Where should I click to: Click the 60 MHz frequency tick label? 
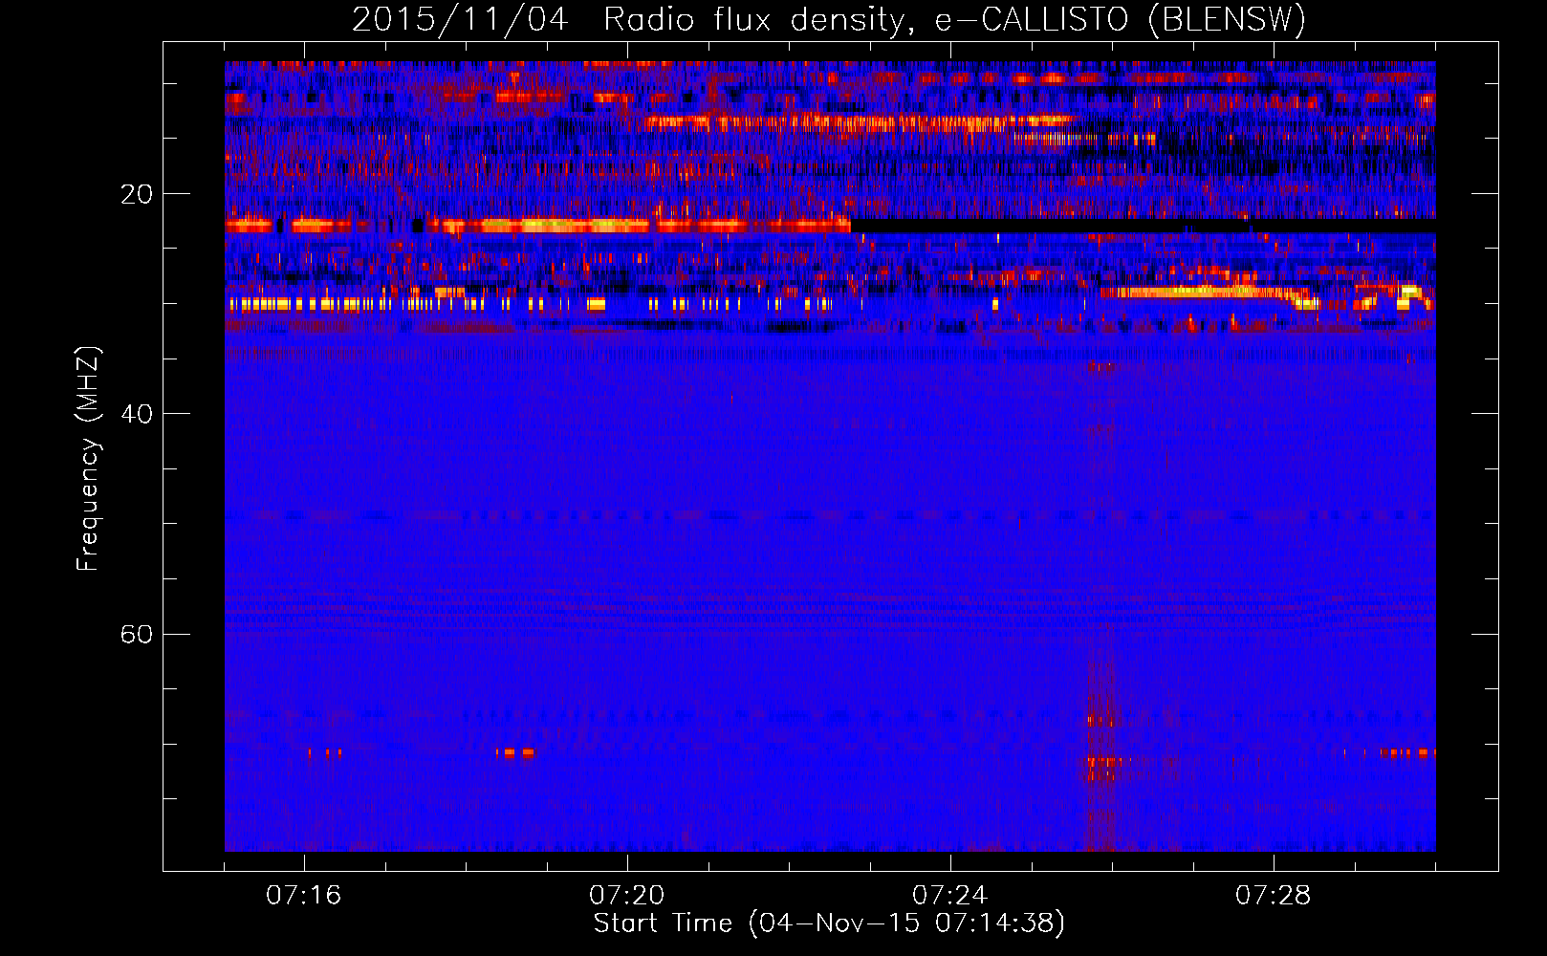pyautogui.click(x=137, y=634)
